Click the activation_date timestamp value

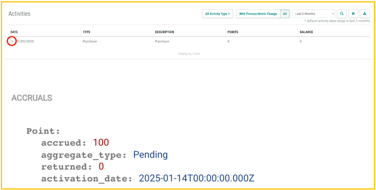tap(196, 178)
